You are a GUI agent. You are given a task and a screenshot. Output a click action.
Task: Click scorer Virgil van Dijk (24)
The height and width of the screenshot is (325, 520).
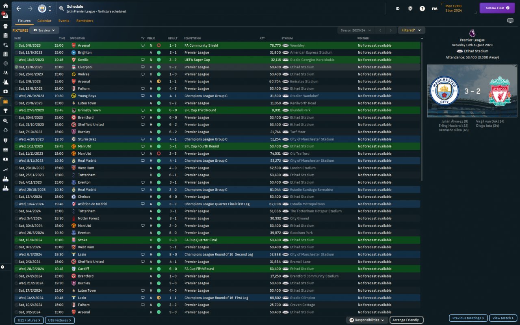490,121
